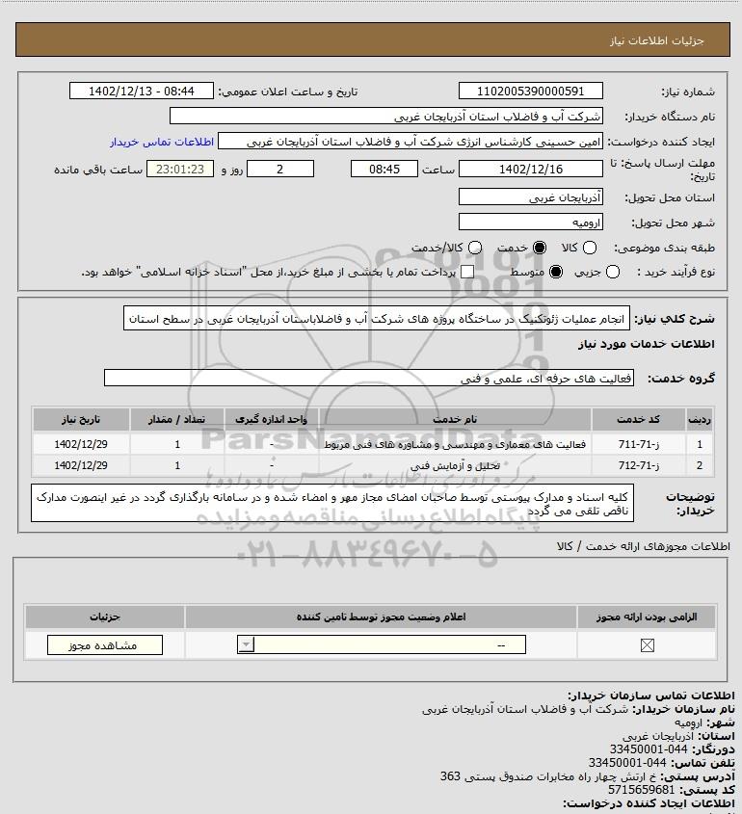This screenshot has height=814, width=742.
Task: Click the اطلاعات خدمات مورد نیاز heading
Action: tap(647, 344)
